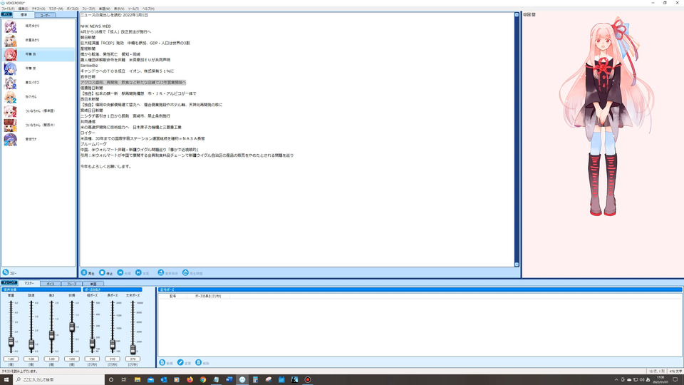Click the taskbar clock showing the date
The image size is (684, 385).
click(660, 380)
